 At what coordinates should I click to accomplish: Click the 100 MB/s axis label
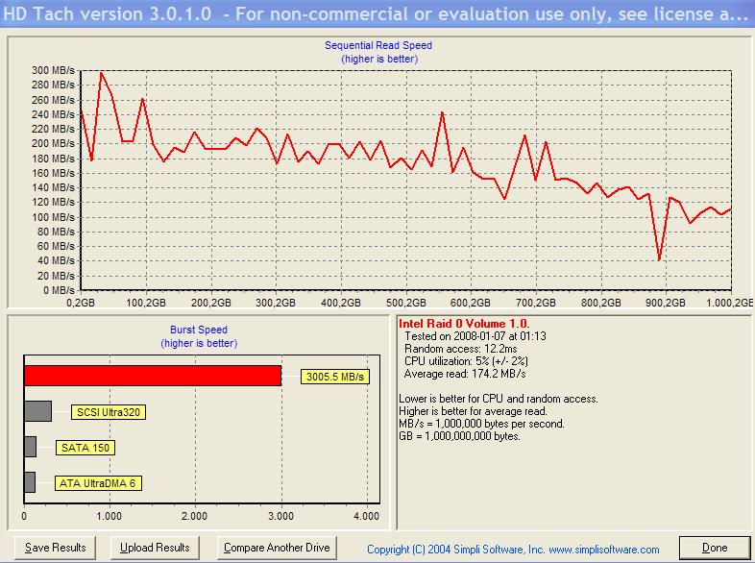coord(53,217)
